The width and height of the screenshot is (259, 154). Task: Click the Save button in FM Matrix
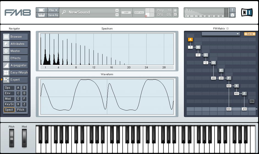coord(250,34)
